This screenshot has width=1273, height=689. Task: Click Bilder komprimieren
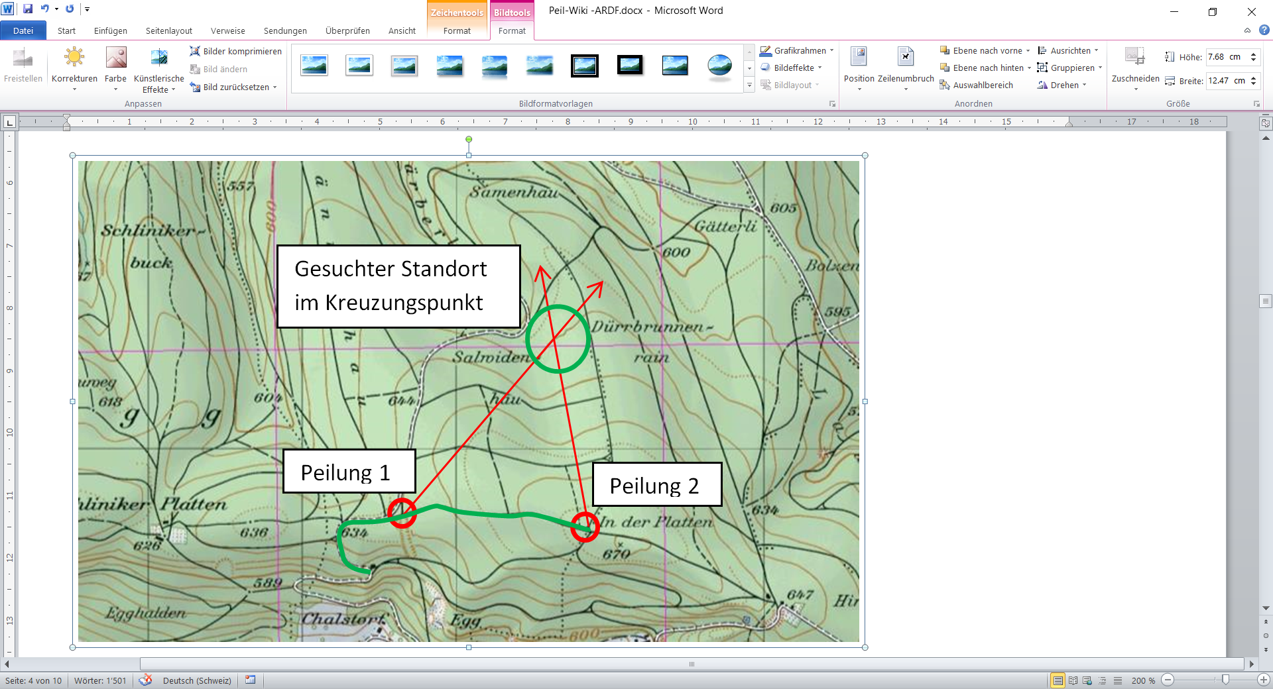coord(235,51)
